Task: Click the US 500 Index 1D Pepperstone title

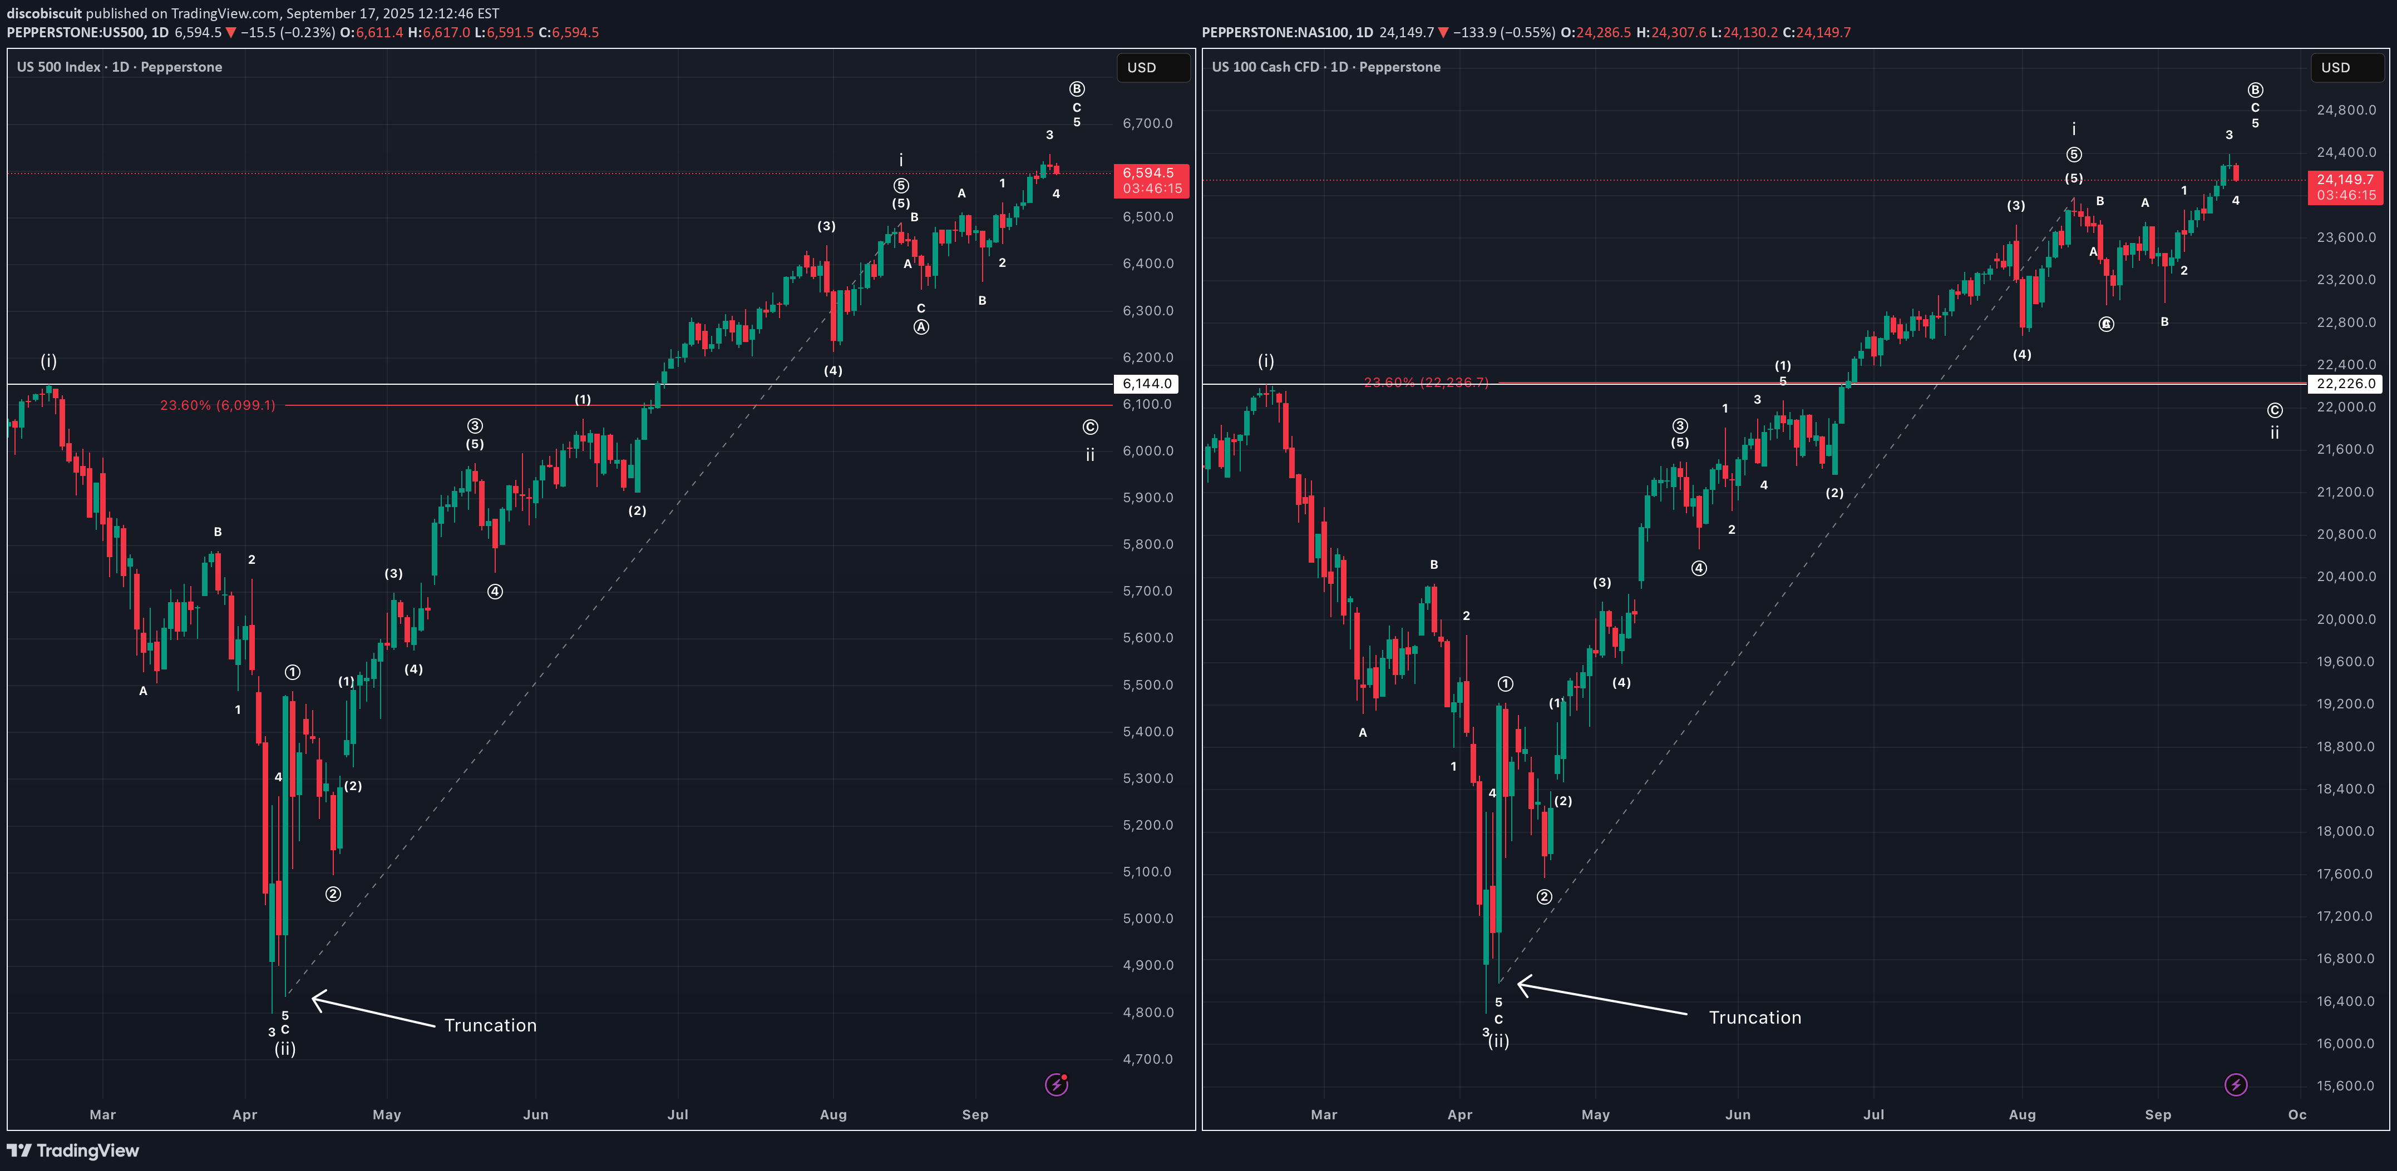Action: (119, 67)
